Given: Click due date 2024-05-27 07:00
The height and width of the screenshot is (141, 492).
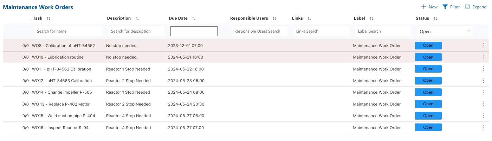Looking at the screenshot, I should 186,128.
